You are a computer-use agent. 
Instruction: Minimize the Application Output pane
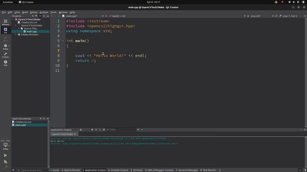click(x=301, y=129)
